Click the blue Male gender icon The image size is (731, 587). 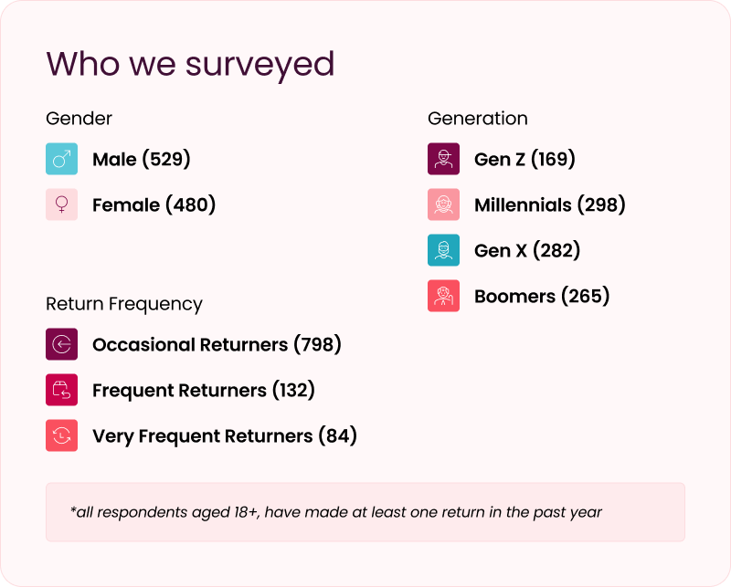pyautogui.click(x=61, y=160)
